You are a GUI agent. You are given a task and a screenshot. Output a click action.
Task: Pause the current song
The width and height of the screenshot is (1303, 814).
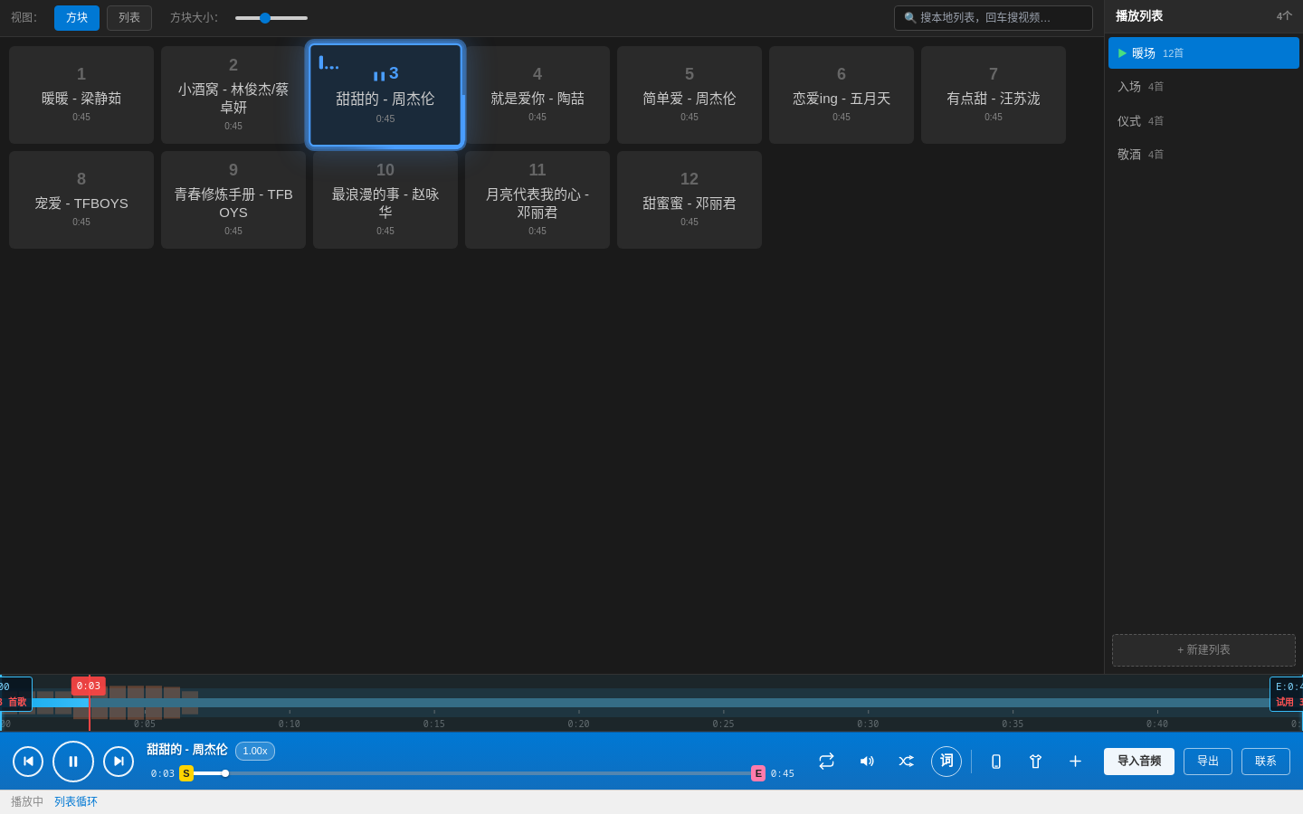(x=73, y=762)
